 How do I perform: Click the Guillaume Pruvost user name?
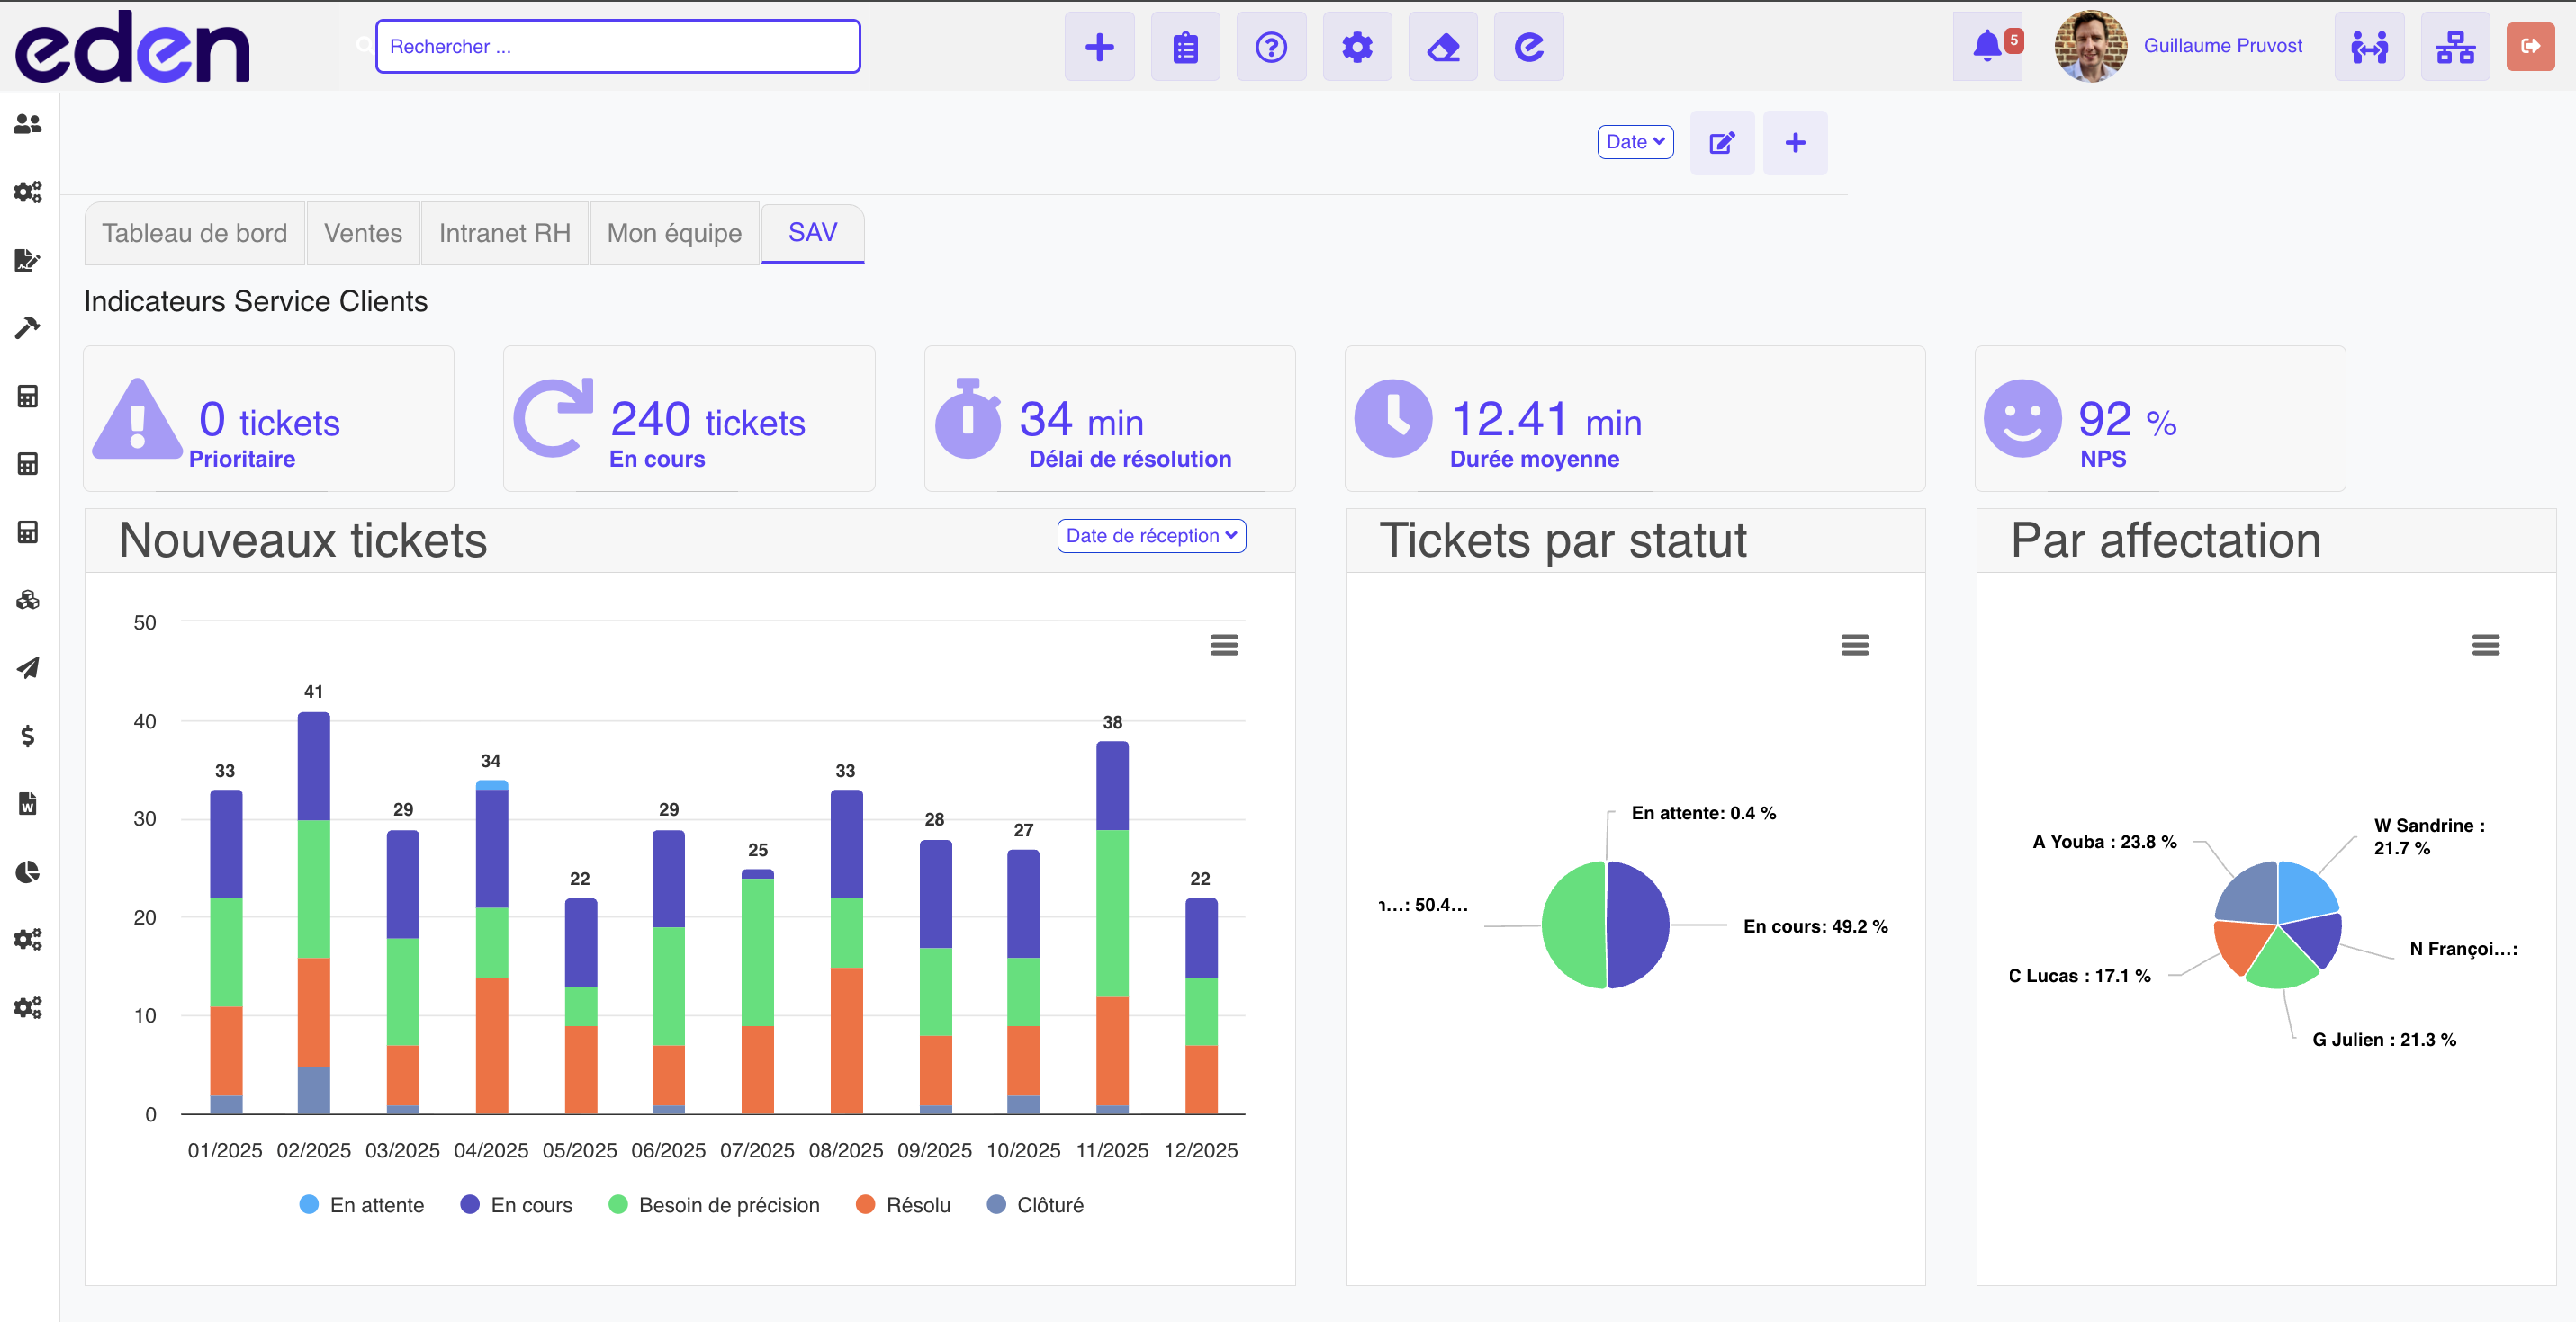coord(2222,46)
